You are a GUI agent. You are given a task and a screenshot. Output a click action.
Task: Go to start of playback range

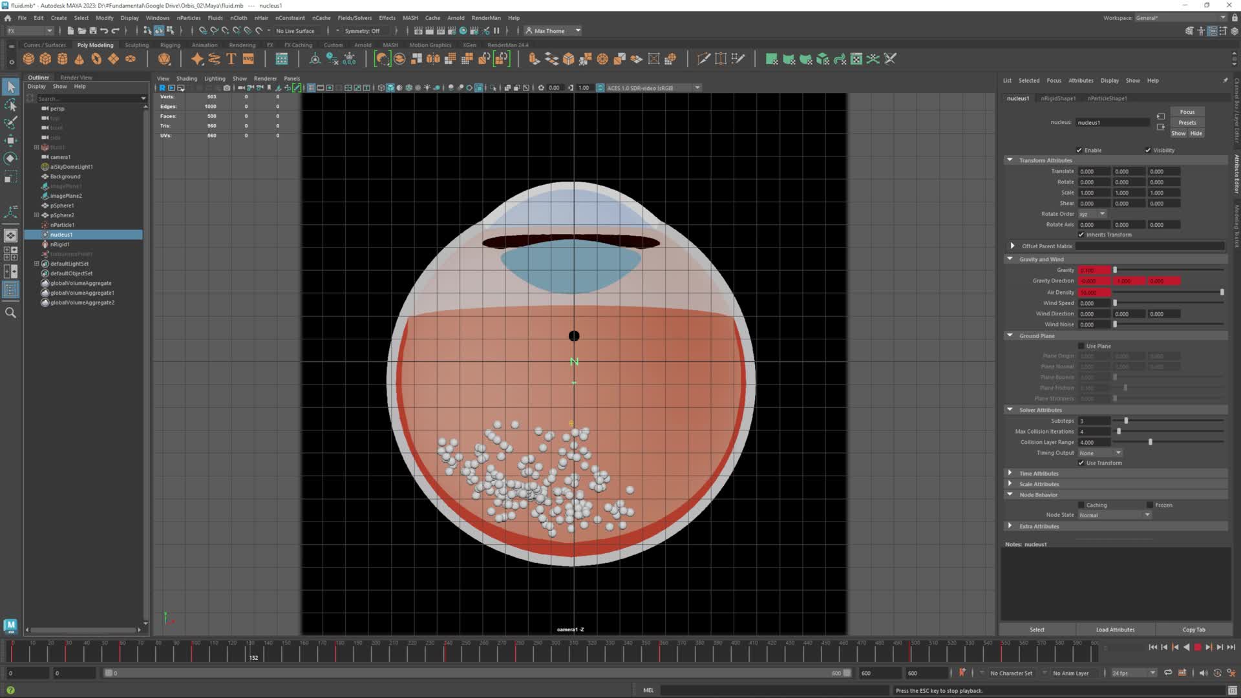[x=1153, y=647]
